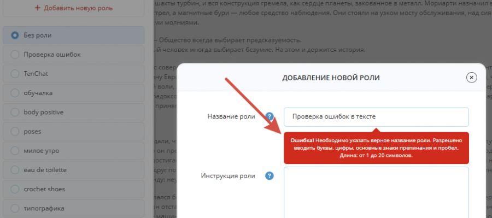Click the plus icon for adding a role
The image size is (492, 218).
pos(38,8)
